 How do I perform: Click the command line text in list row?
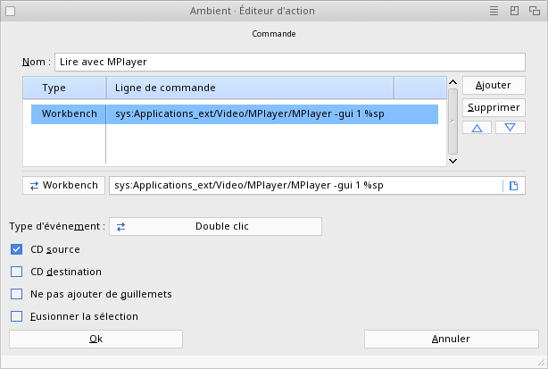[x=250, y=114]
